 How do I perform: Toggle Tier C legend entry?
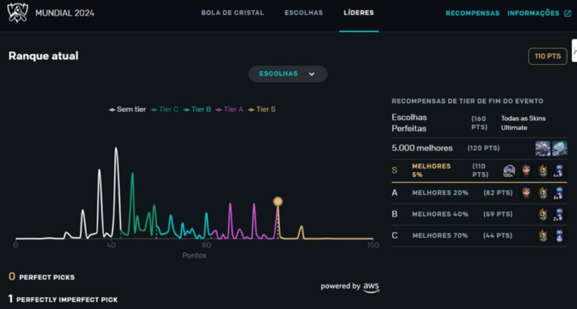coord(165,110)
